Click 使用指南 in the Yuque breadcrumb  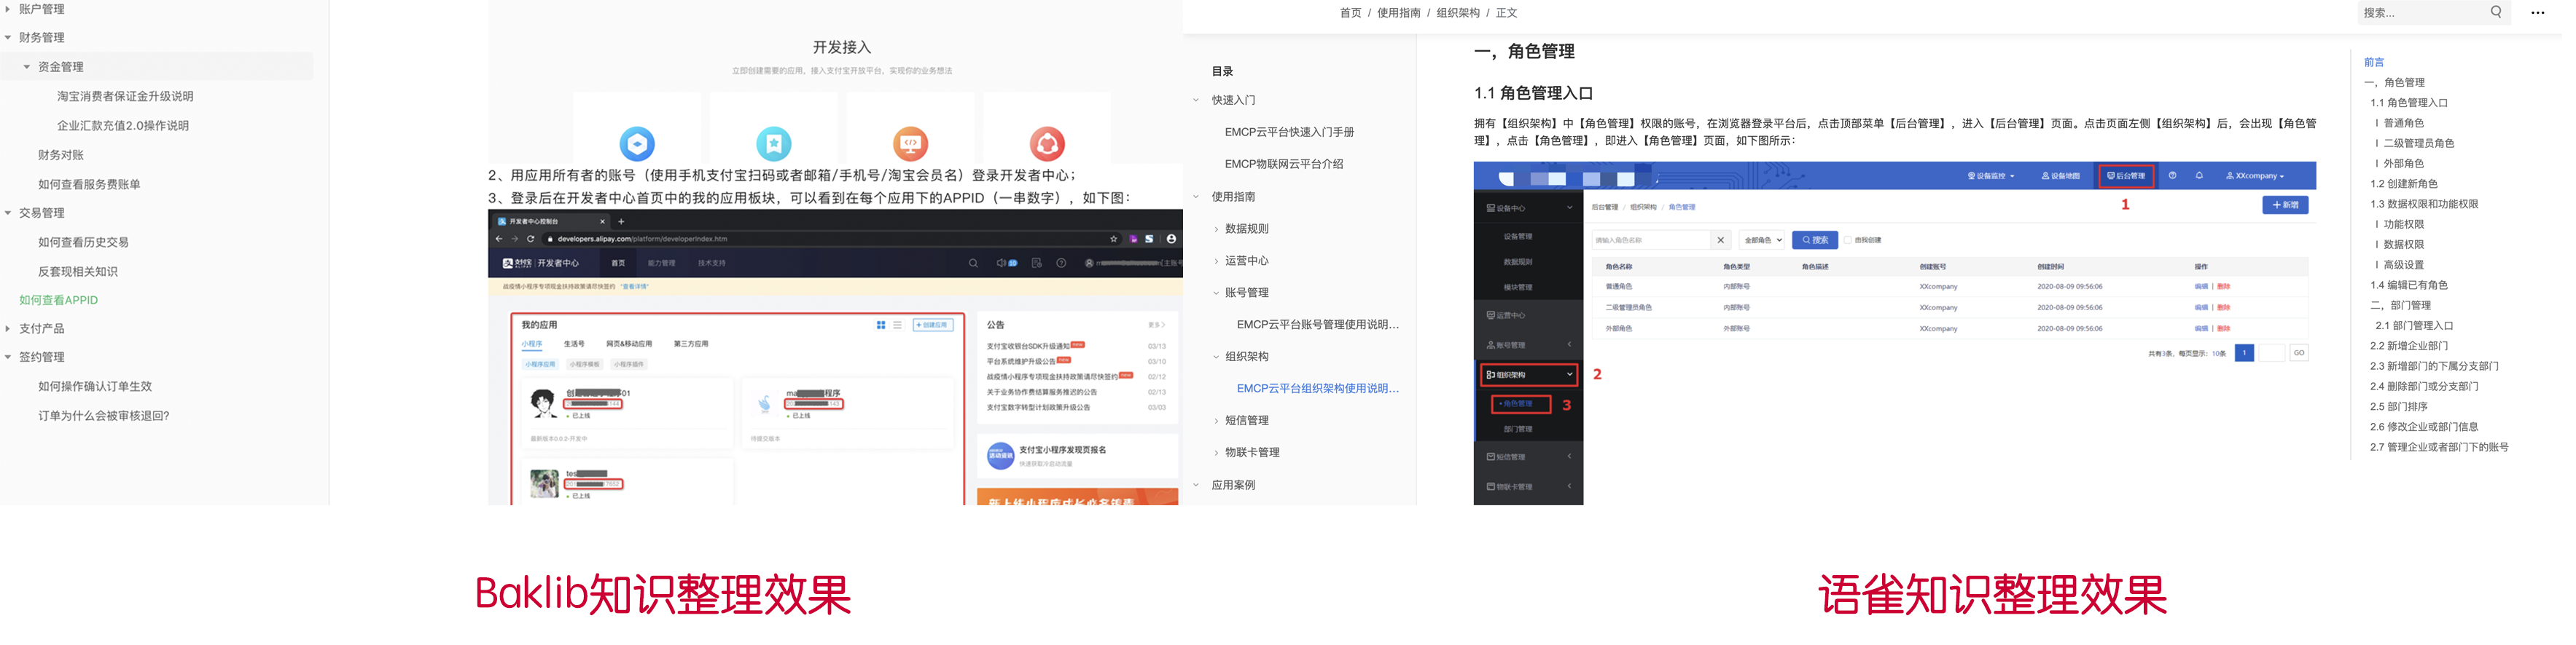pyautogui.click(x=1398, y=13)
